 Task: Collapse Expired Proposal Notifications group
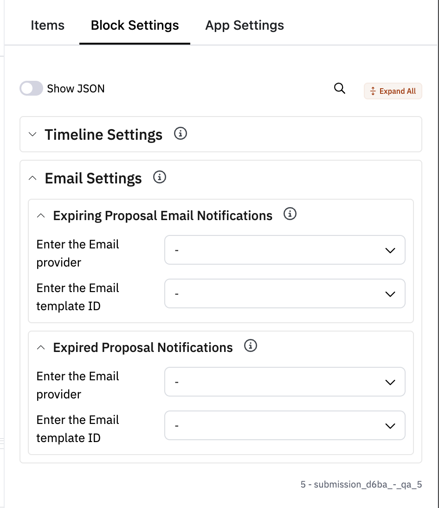coord(41,348)
